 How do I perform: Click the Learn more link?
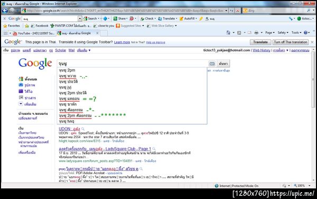click(122, 42)
